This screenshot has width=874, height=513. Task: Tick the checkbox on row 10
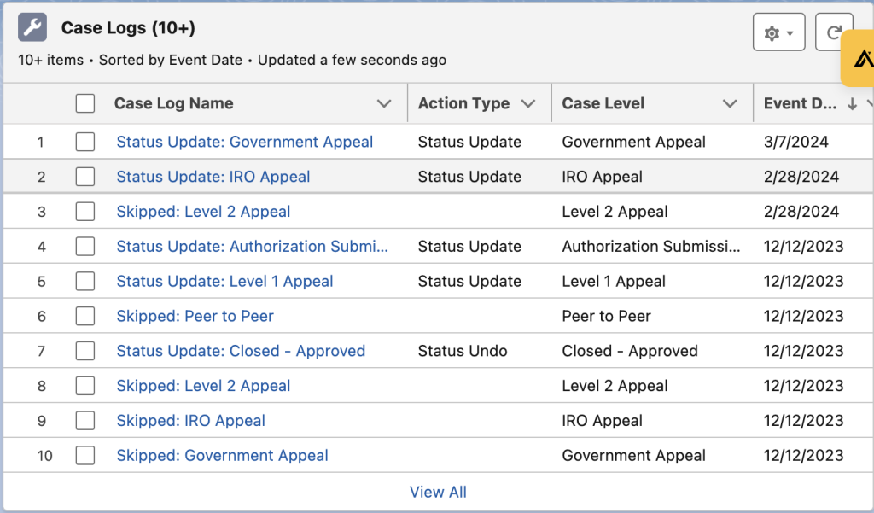pos(85,456)
